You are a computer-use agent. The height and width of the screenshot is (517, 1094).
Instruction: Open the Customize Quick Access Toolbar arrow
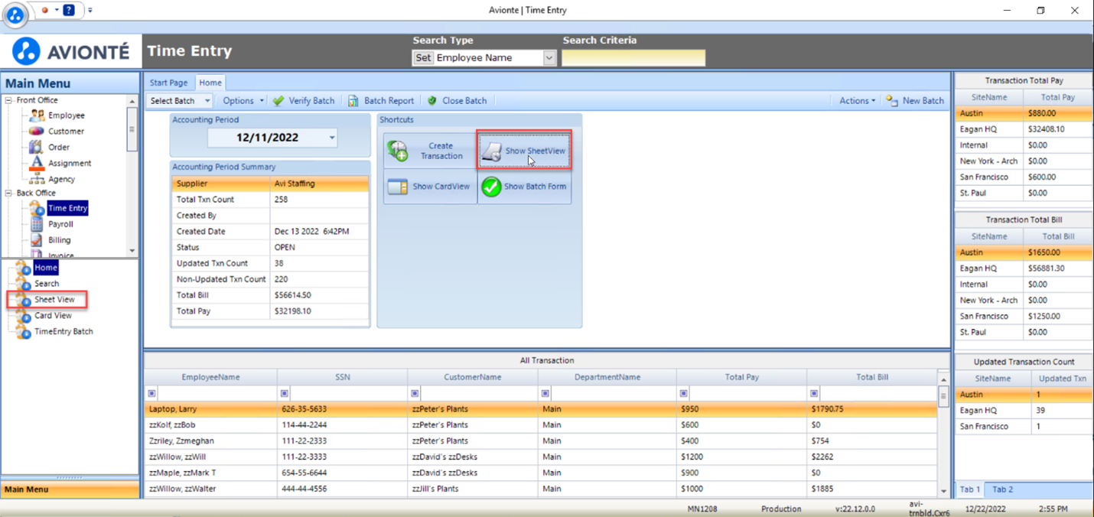tap(90, 11)
